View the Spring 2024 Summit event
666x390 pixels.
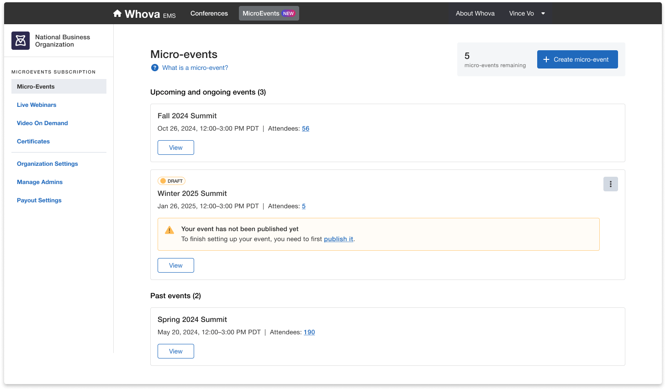pos(176,351)
